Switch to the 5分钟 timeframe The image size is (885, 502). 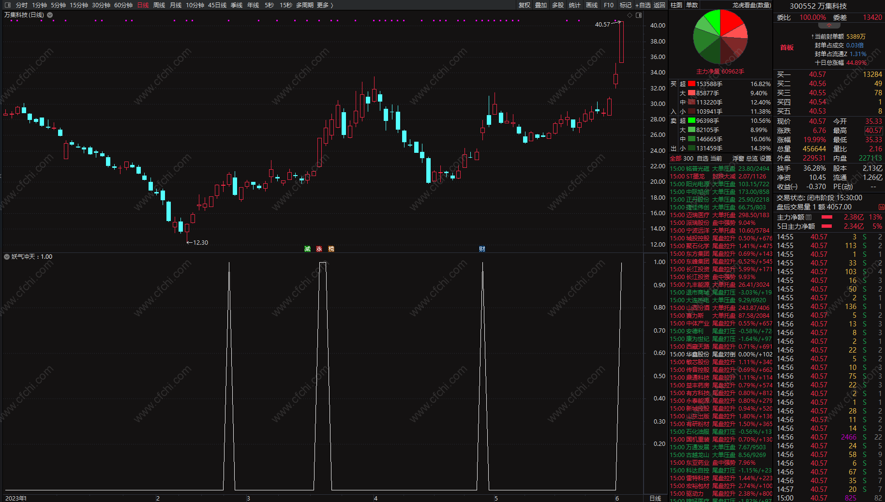(58, 5)
